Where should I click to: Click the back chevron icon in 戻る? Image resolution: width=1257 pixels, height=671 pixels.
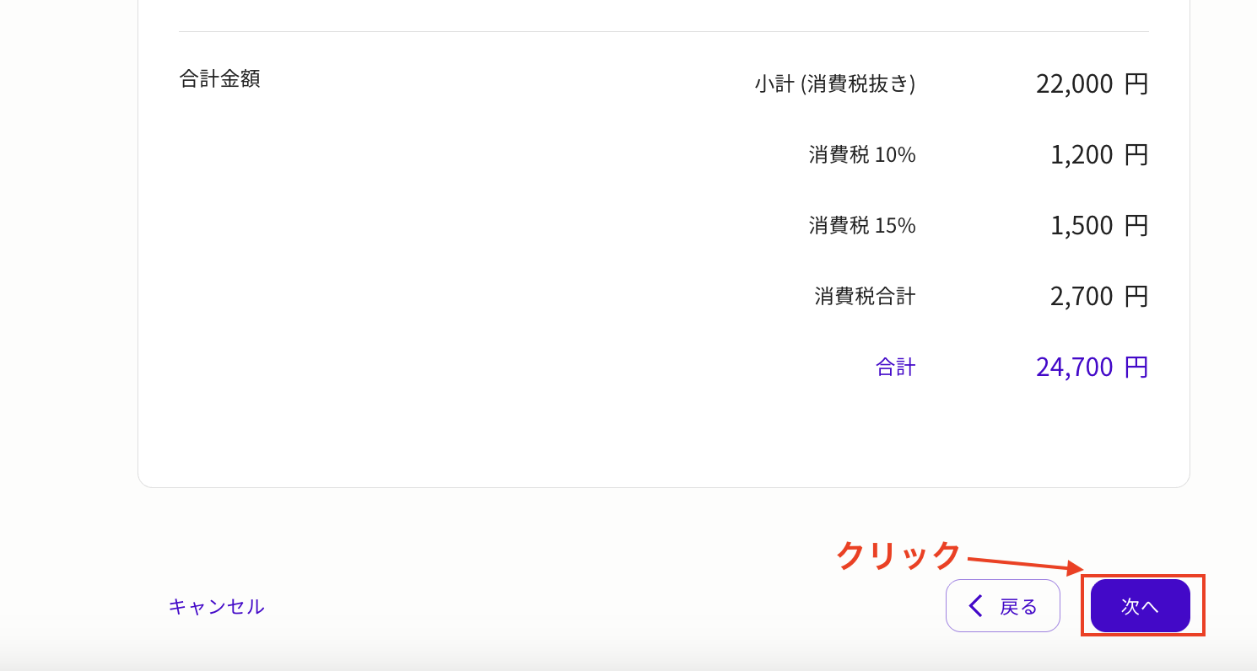pyautogui.click(x=975, y=605)
